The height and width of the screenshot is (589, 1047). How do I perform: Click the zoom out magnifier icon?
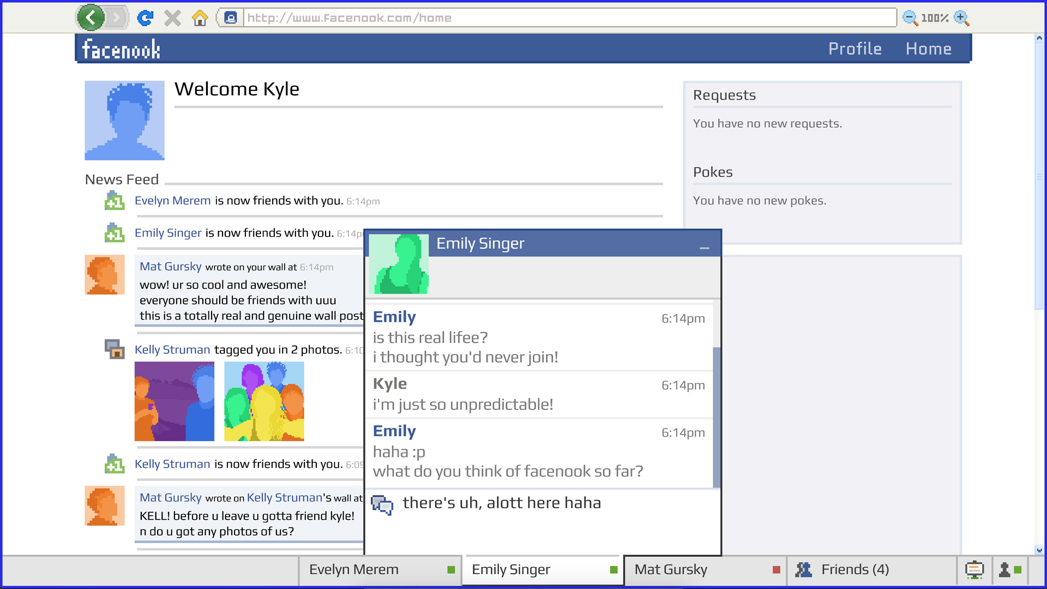point(910,17)
